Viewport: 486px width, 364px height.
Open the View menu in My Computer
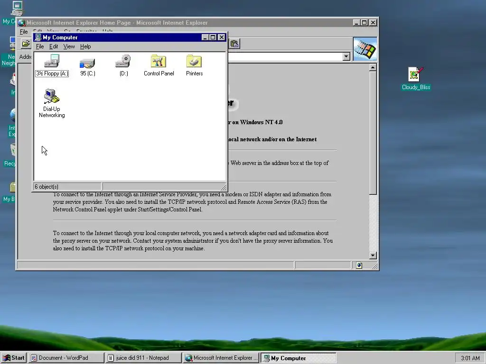point(69,46)
